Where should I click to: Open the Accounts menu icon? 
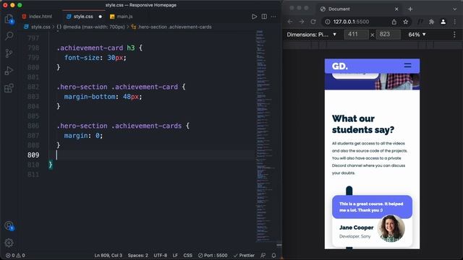tap(9, 226)
